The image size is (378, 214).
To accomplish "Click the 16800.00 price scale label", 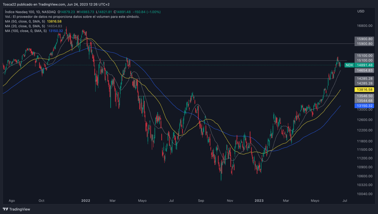I will pyautogui.click(x=365, y=26).
